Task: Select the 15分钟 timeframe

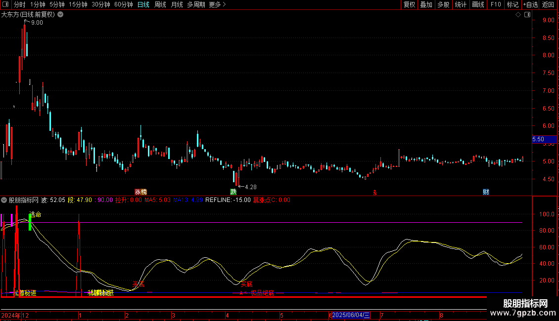Action: [78, 4]
